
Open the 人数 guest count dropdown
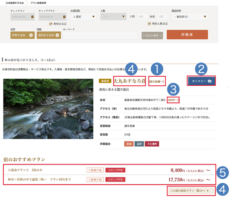pyautogui.click(x=113, y=17)
